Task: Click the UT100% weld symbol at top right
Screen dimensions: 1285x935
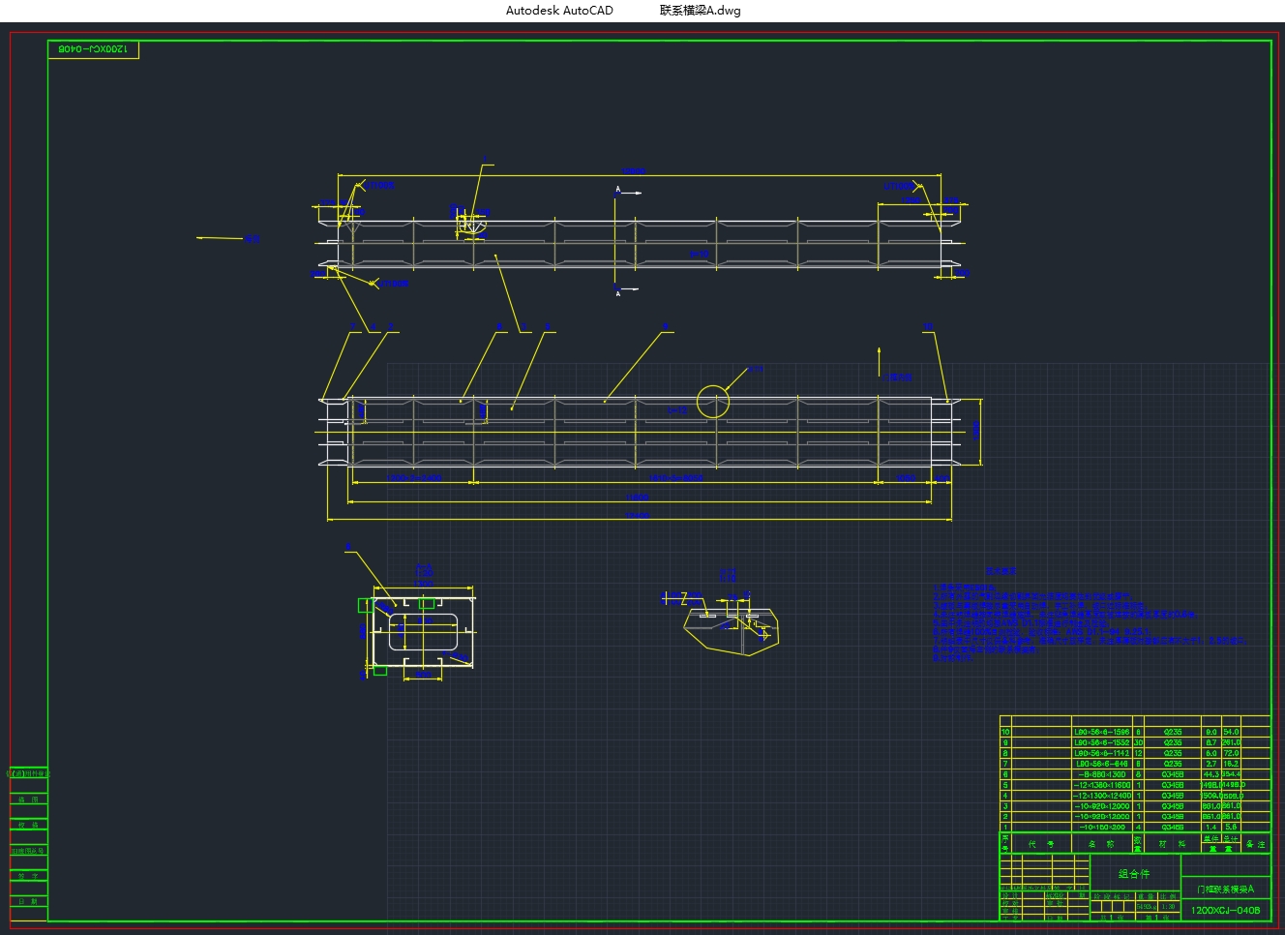Action: (x=898, y=186)
